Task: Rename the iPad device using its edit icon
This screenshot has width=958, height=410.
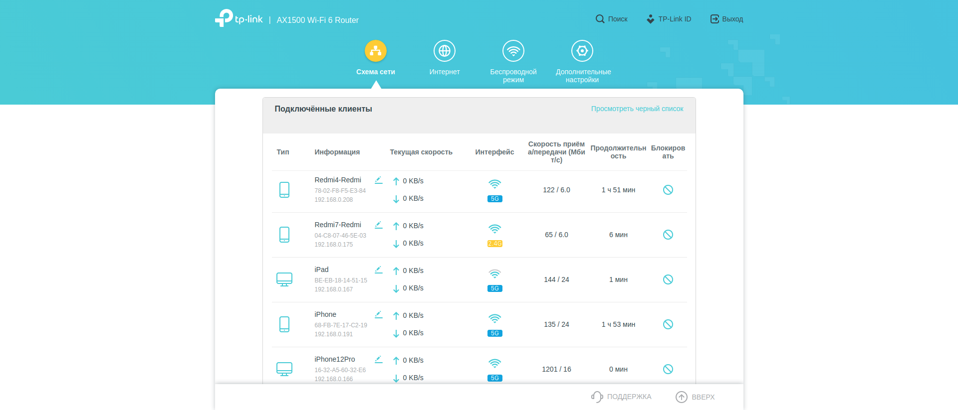Action: click(x=378, y=270)
